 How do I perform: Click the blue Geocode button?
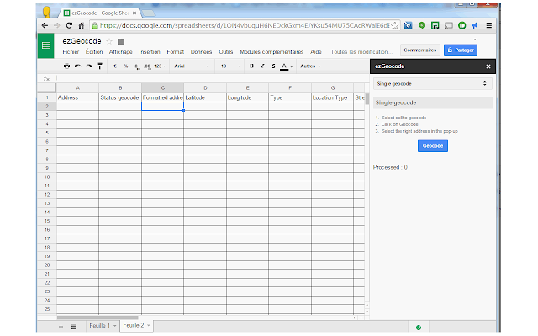tap(433, 146)
